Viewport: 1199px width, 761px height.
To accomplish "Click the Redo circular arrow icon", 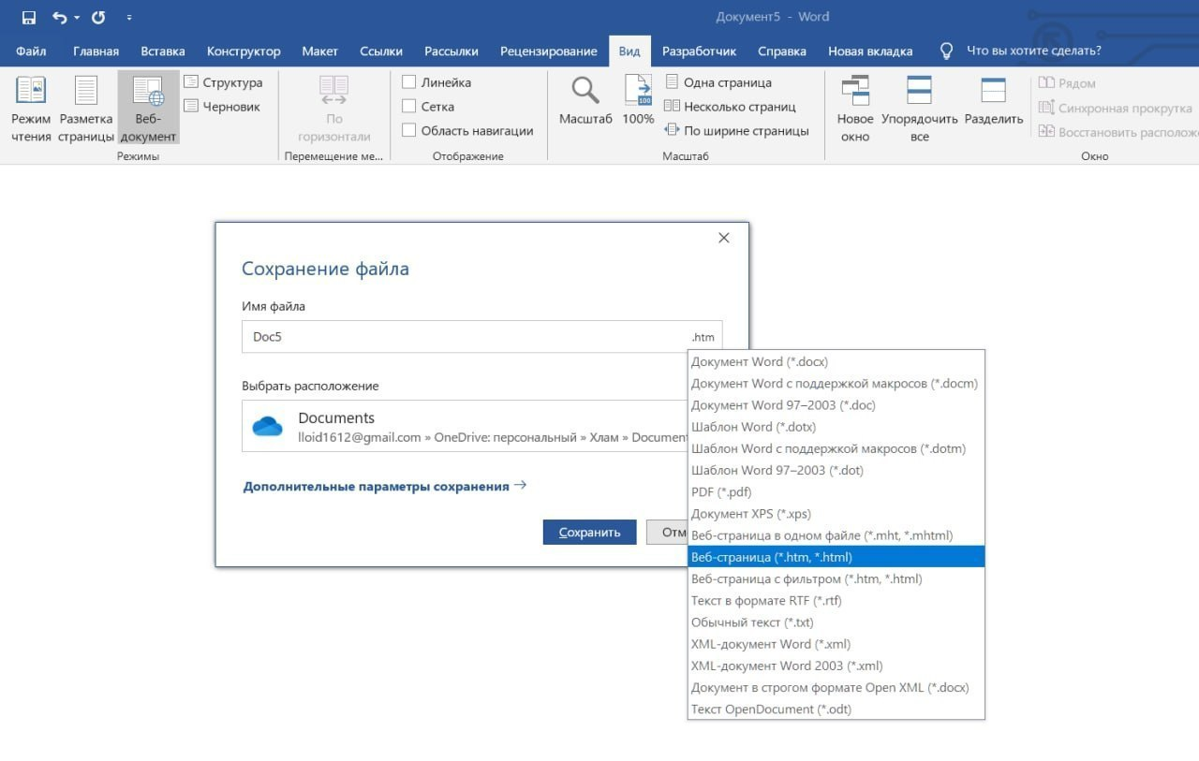I will click(98, 18).
